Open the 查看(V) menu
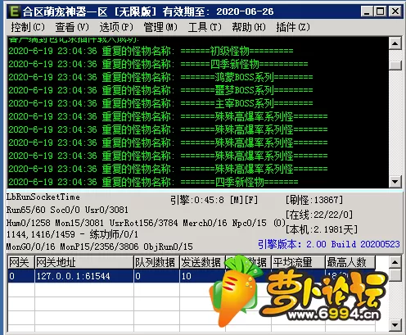The height and width of the screenshot is (335, 406). point(72,27)
